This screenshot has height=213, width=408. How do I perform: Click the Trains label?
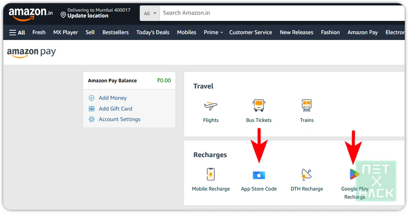(x=306, y=120)
